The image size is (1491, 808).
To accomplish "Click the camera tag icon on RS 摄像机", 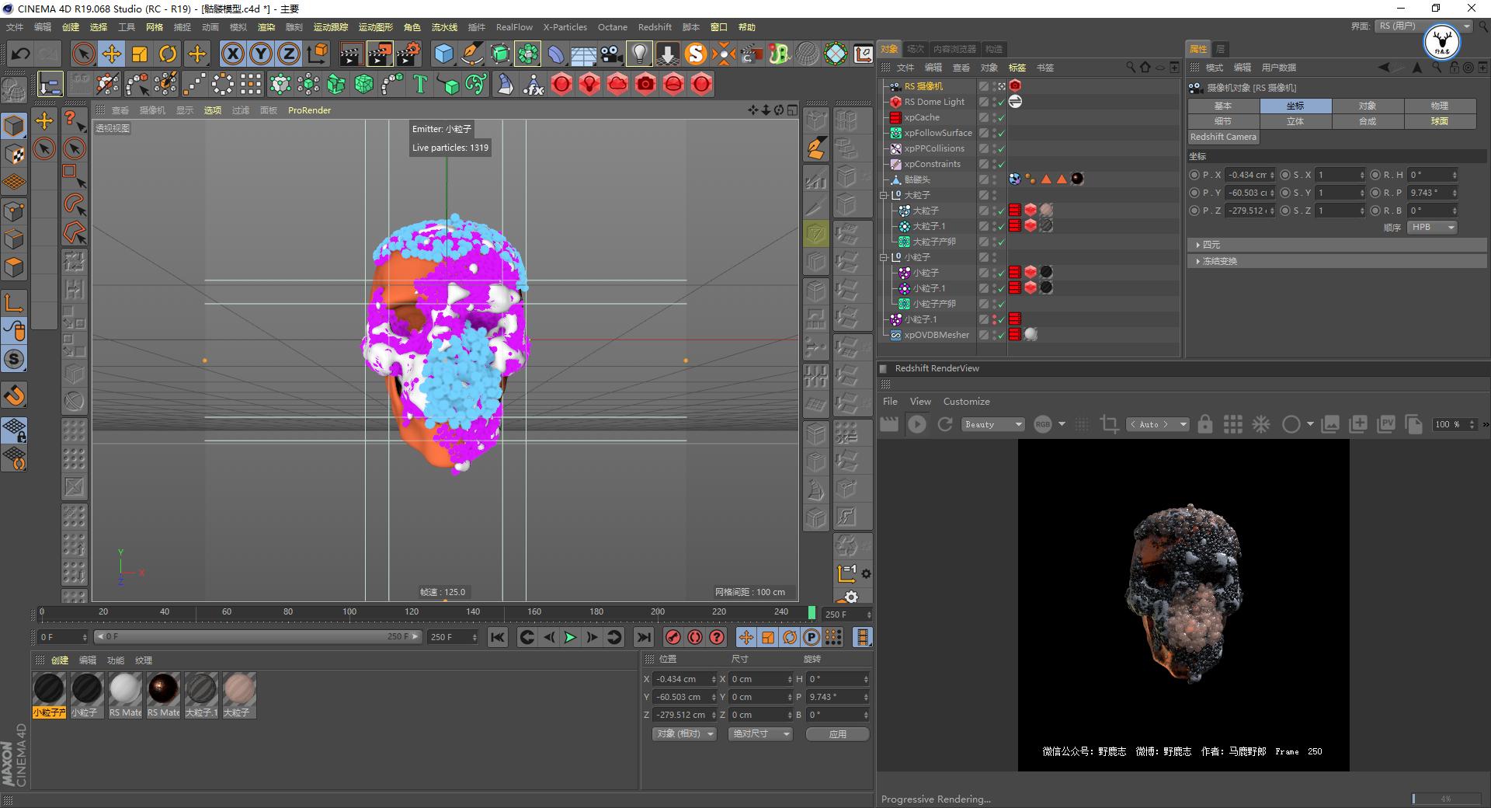I will [x=1014, y=85].
